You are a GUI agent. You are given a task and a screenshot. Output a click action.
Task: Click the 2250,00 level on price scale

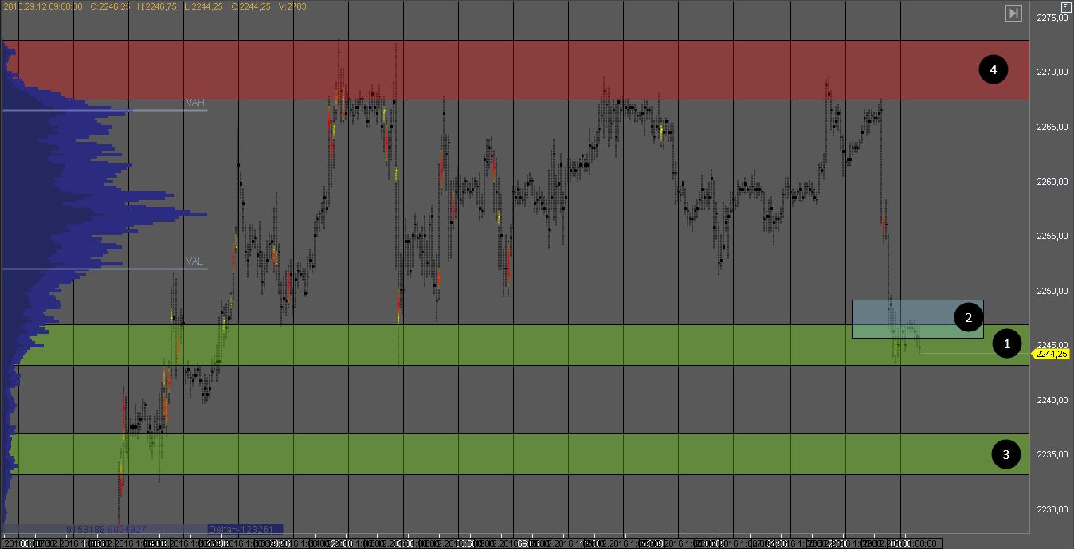pos(1052,291)
